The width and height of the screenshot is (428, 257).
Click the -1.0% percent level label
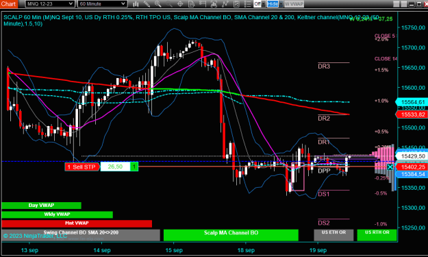[381, 224]
